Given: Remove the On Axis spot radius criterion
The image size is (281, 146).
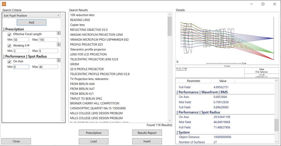Looking at the screenshot, I should click(58, 60).
